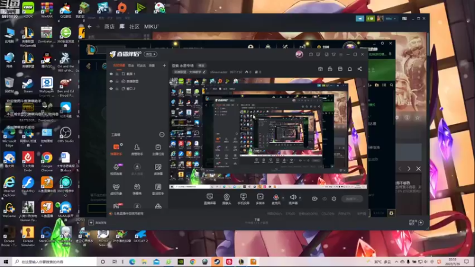Mute the microphone in stream companion
This screenshot has width=475, height=267.
[275, 198]
